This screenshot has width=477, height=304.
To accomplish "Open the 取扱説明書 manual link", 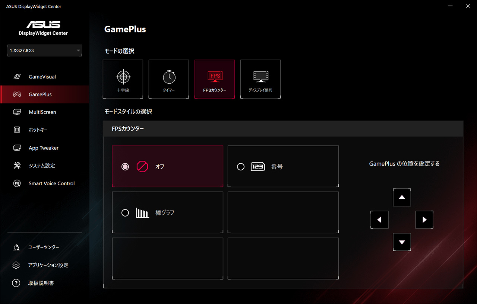I will [41, 283].
